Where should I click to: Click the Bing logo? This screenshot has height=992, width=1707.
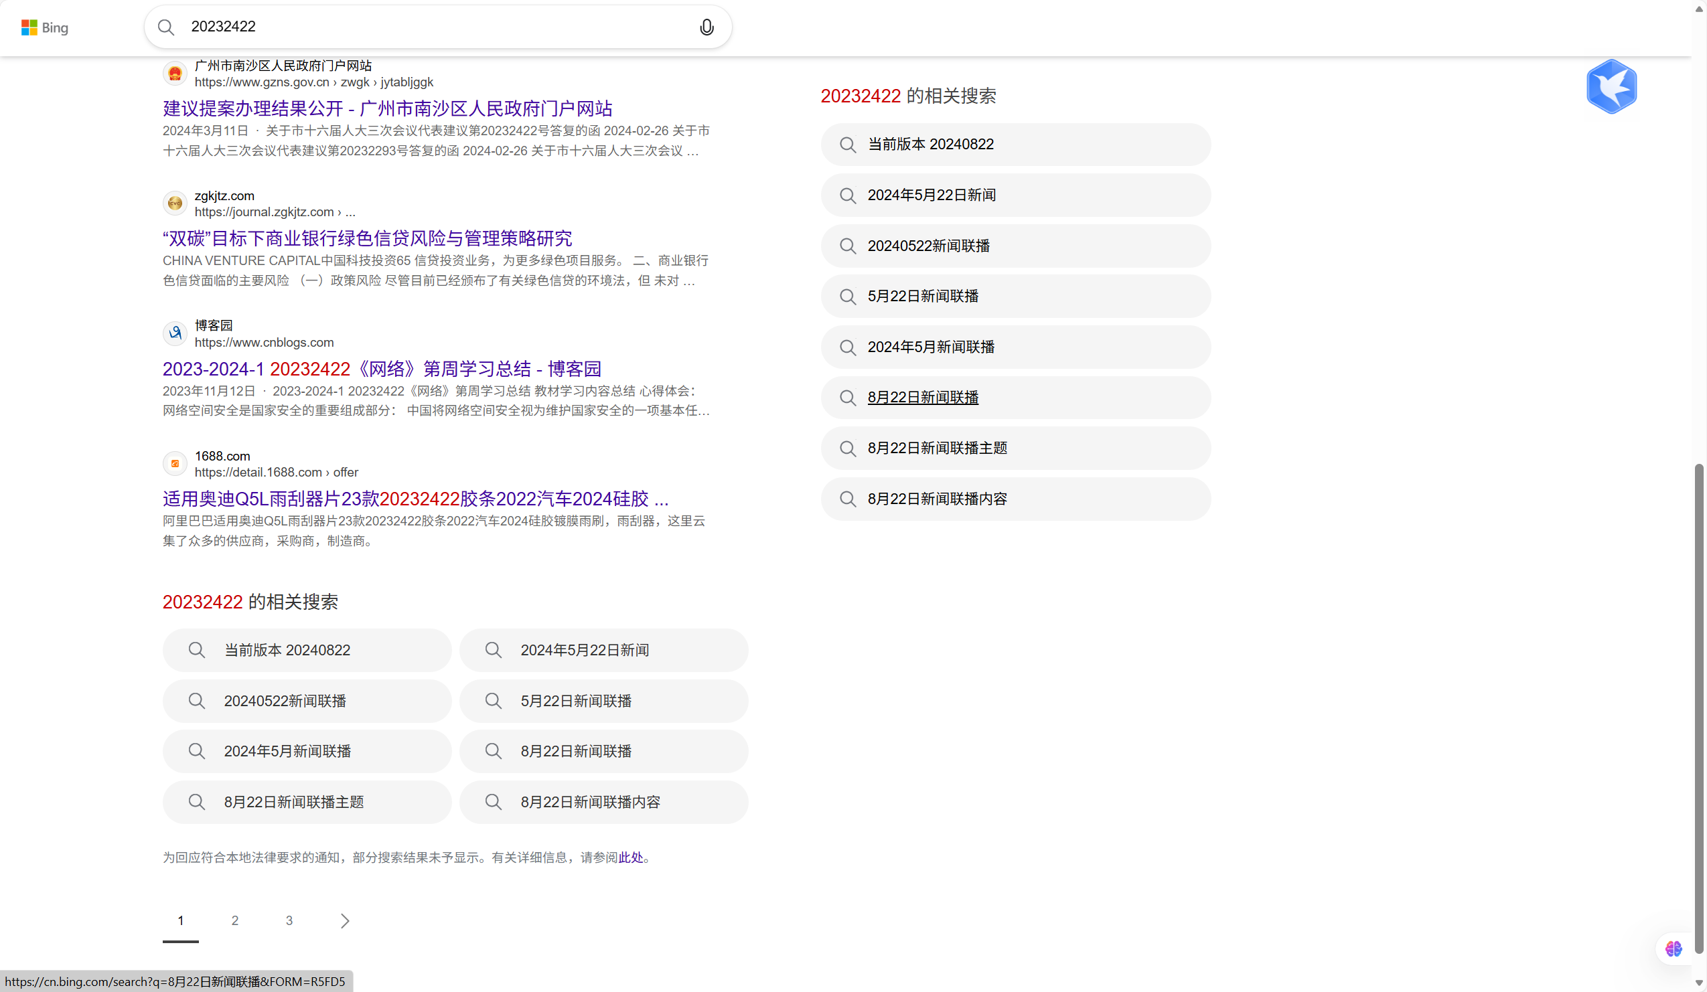[x=45, y=27]
